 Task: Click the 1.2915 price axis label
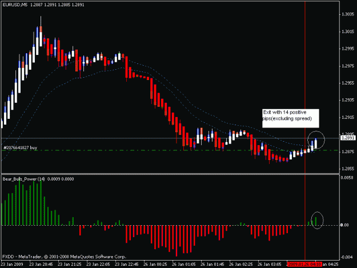(x=348, y=118)
